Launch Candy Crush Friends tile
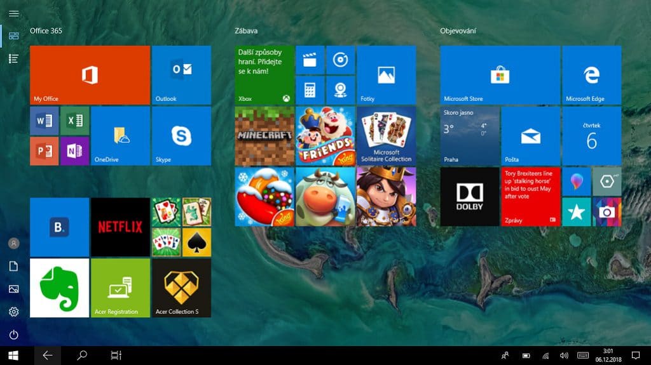The width and height of the screenshot is (651, 365). pos(325,136)
